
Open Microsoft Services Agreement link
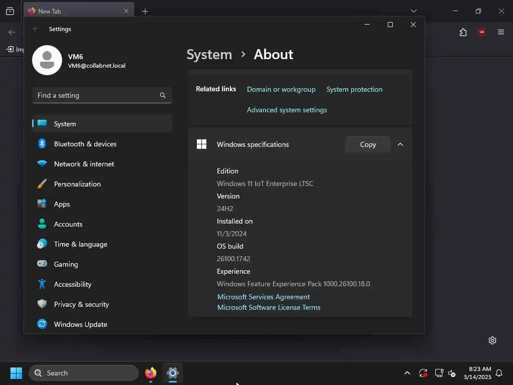tap(264, 297)
